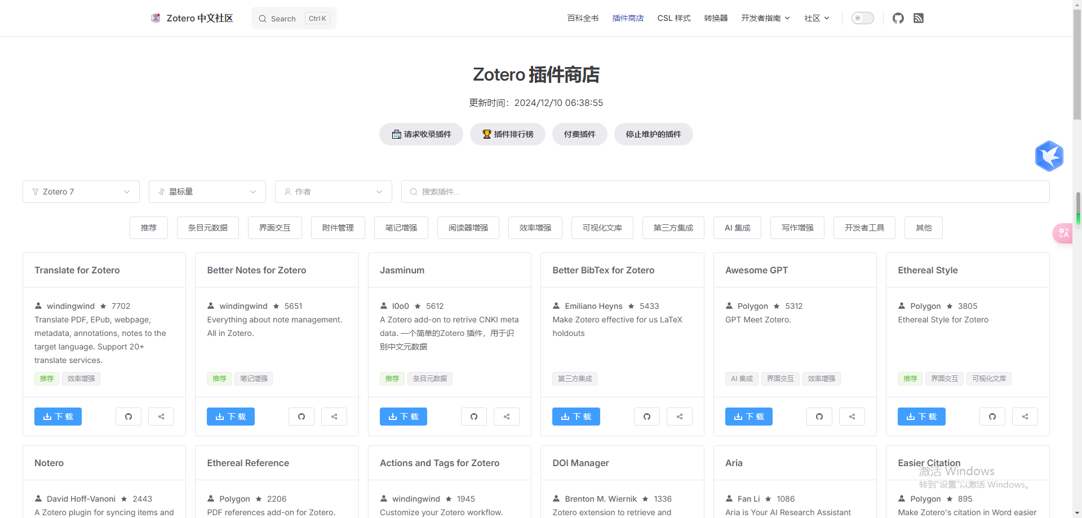
Task: Filter by 可视化文库 category
Action: coord(602,228)
